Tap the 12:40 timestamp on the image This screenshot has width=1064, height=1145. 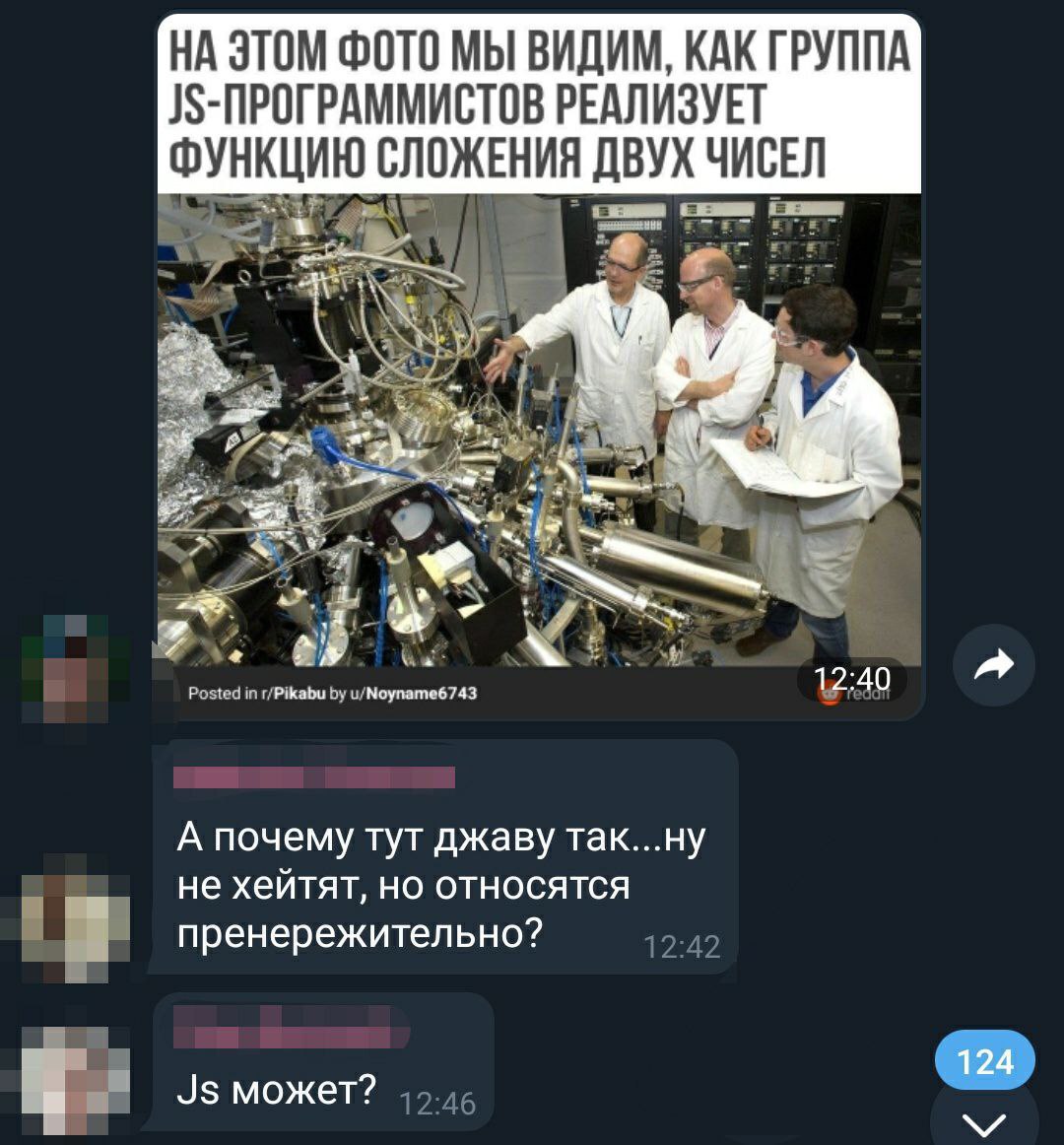852,679
